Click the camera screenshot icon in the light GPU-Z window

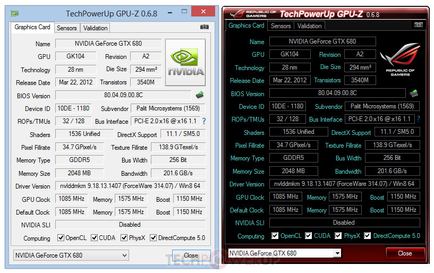coord(205,27)
